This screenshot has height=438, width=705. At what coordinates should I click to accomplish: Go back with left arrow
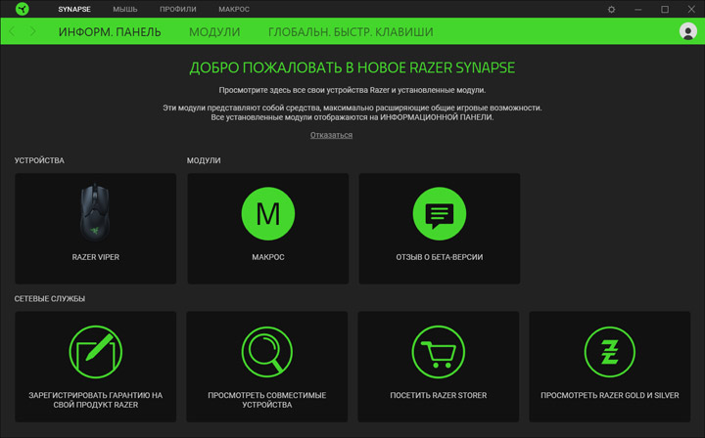(x=12, y=31)
